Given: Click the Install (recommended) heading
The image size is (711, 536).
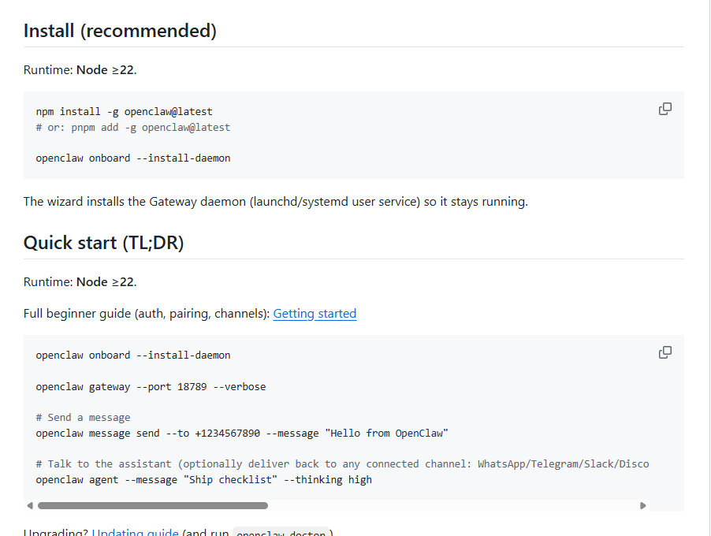Looking at the screenshot, I should pos(120,31).
